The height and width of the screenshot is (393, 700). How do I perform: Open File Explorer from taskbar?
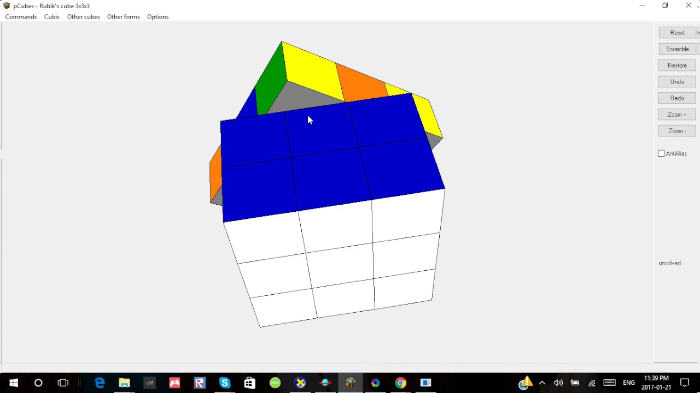[124, 383]
